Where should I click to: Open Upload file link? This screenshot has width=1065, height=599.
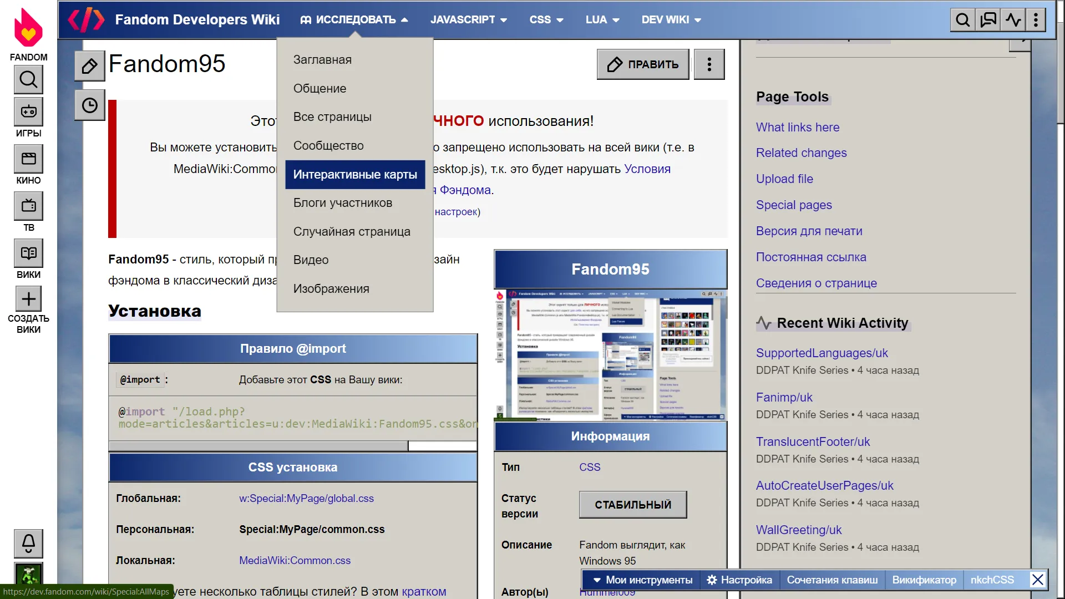point(784,179)
